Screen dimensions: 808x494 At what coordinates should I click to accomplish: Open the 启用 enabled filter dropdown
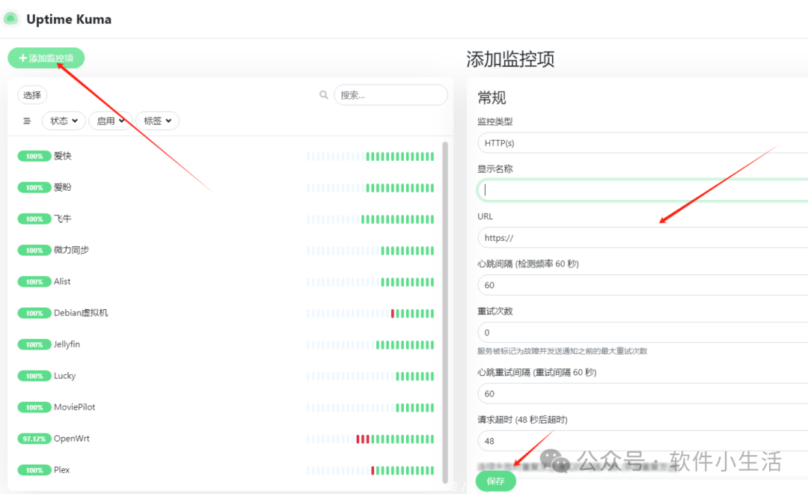110,121
